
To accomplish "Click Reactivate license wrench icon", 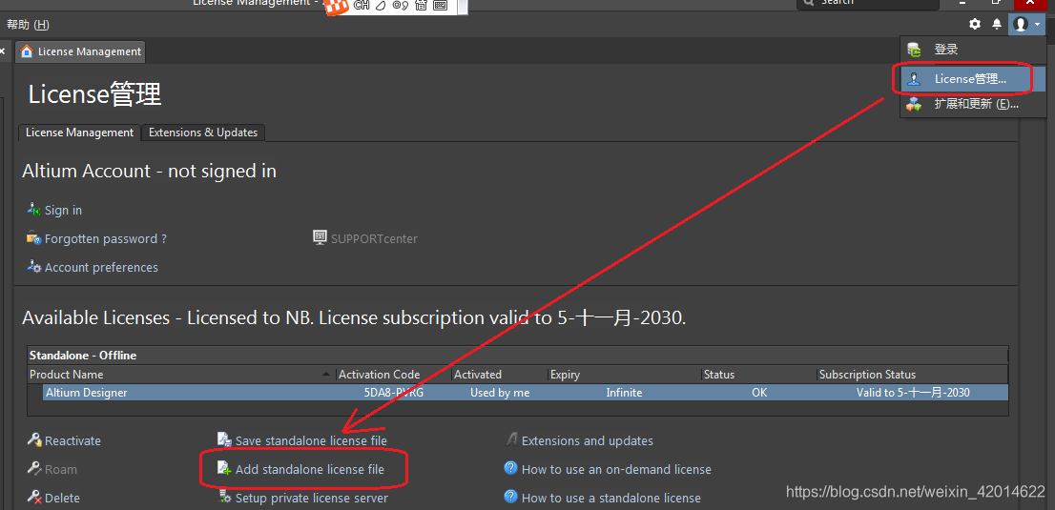I will 34,440.
